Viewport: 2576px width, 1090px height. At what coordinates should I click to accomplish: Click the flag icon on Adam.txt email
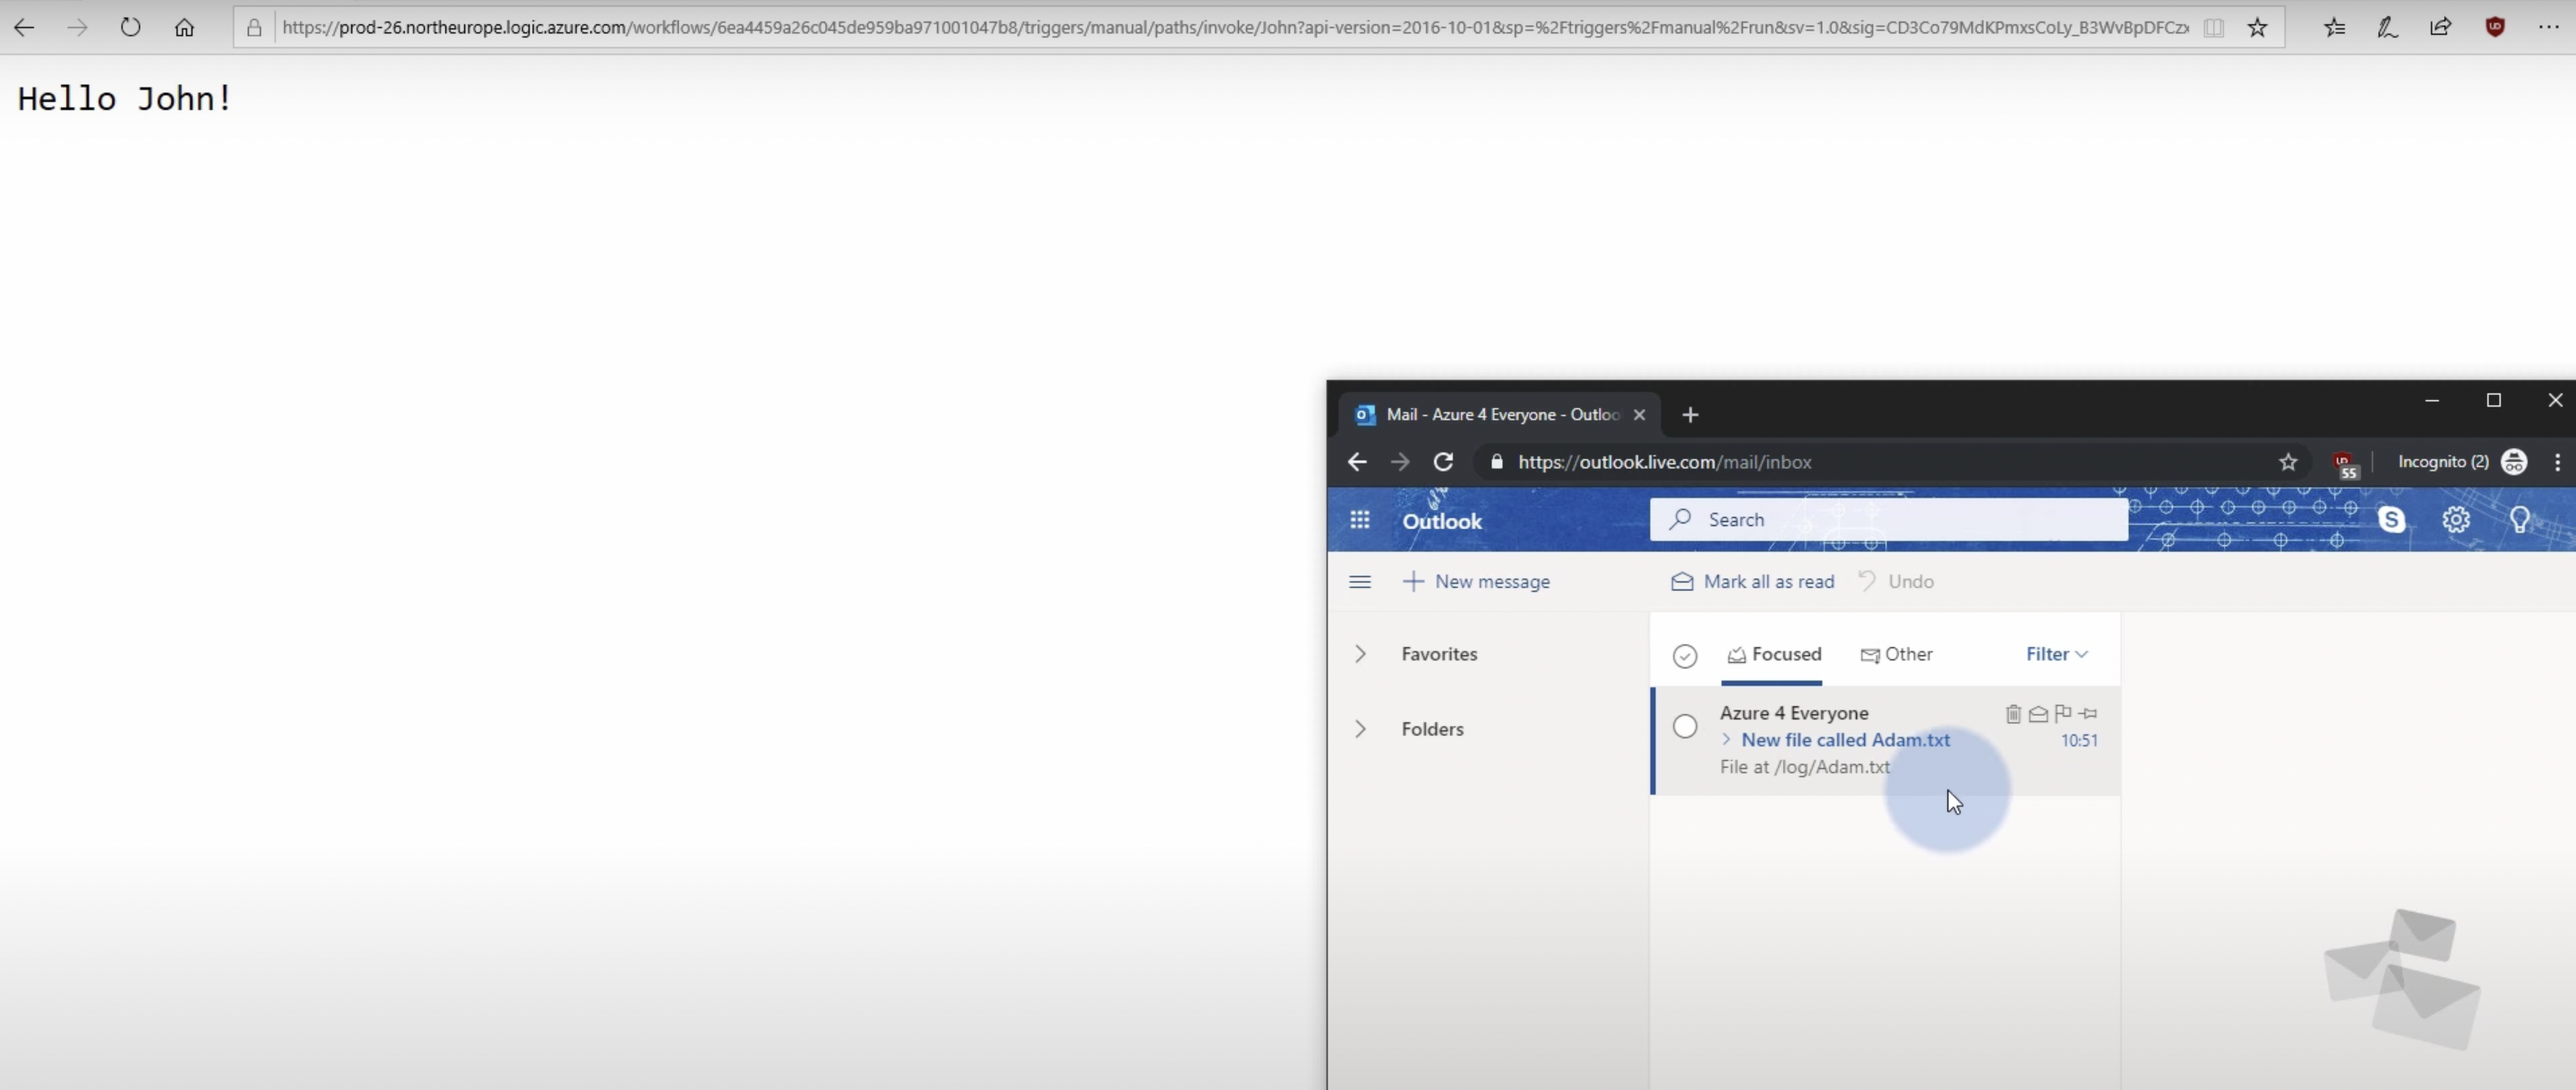[x=2064, y=712]
